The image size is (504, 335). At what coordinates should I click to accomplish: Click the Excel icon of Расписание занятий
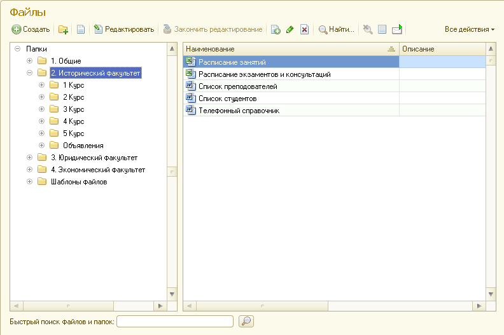pos(191,62)
